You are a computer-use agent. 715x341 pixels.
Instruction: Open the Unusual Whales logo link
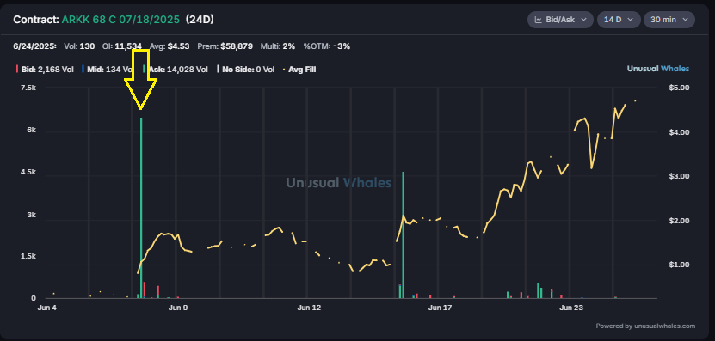coord(658,69)
